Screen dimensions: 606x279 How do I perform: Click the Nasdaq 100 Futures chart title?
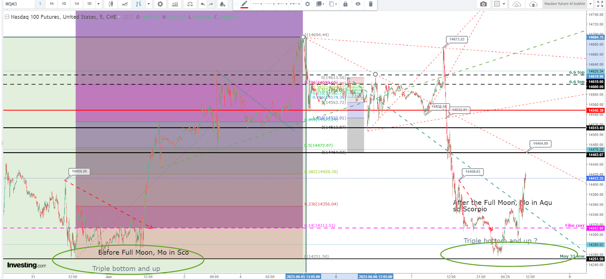pyautogui.click(x=64, y=17)
